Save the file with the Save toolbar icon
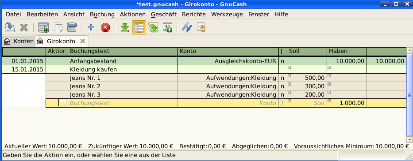 coord(10,27)
